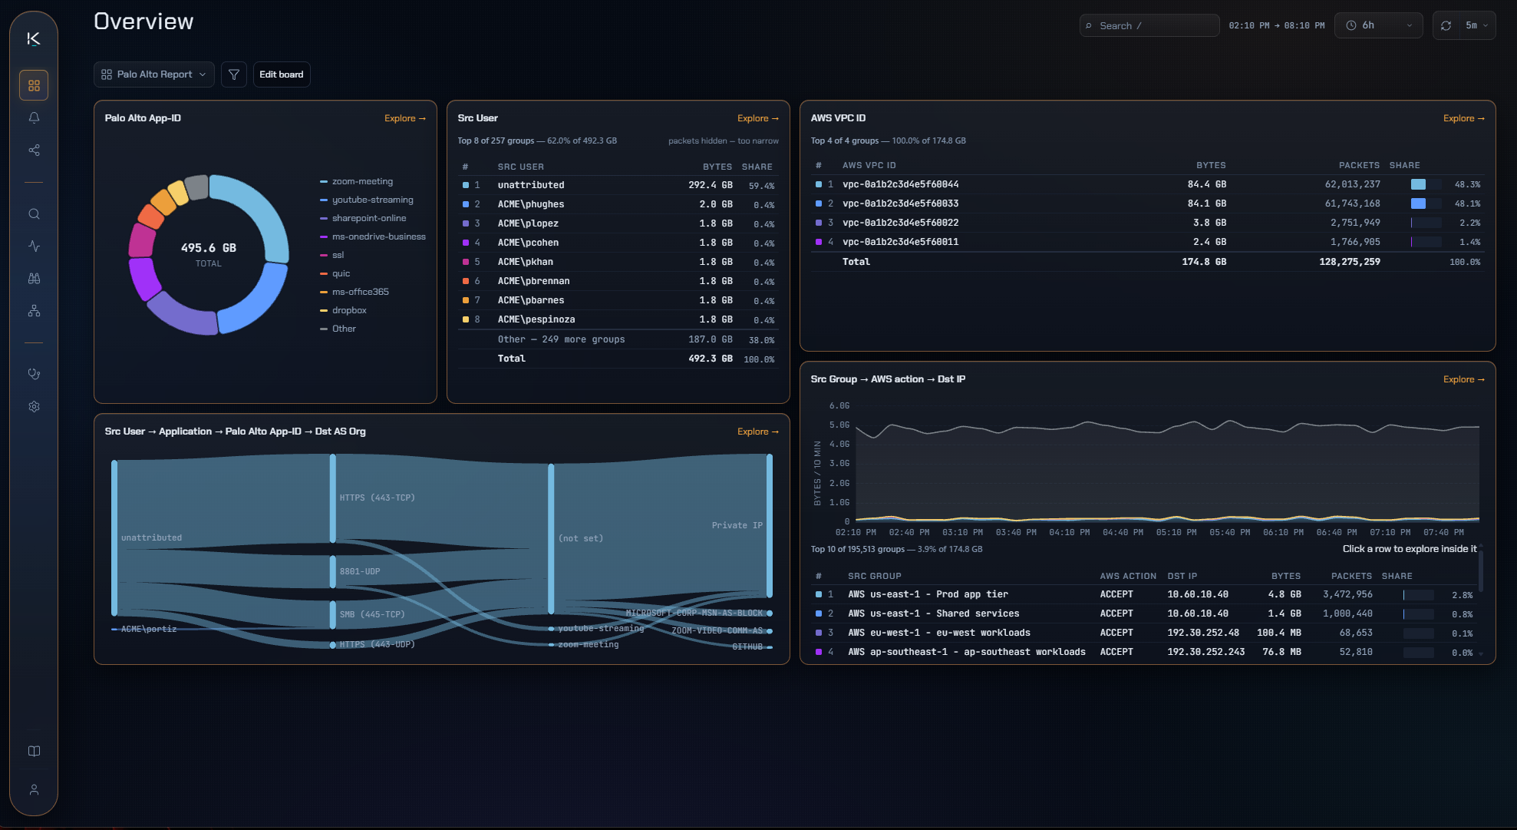Toggle dropbox legend entry

click(x=344, y=310)
